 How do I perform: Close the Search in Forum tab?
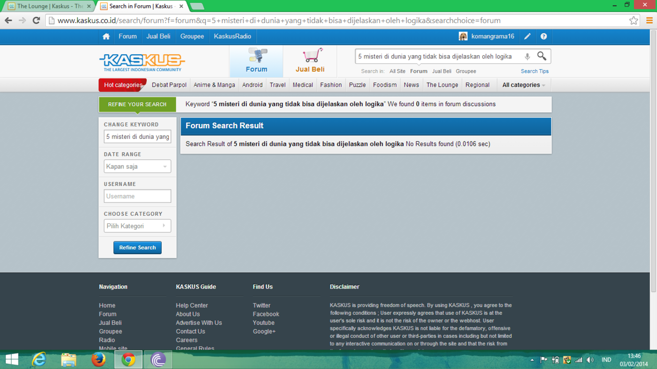click(x=181, y=6)
